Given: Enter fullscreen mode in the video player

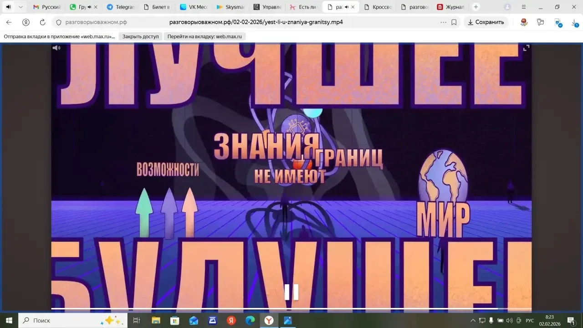Looking at the screenshot, I should point(526,48).
